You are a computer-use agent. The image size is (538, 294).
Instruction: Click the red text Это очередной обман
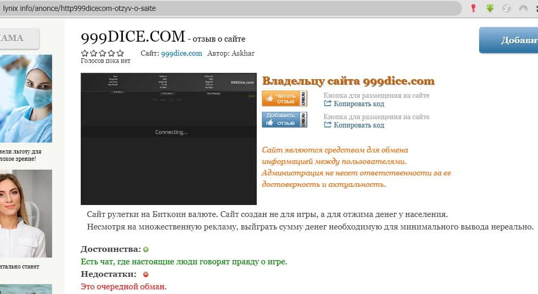click(123, 287)
